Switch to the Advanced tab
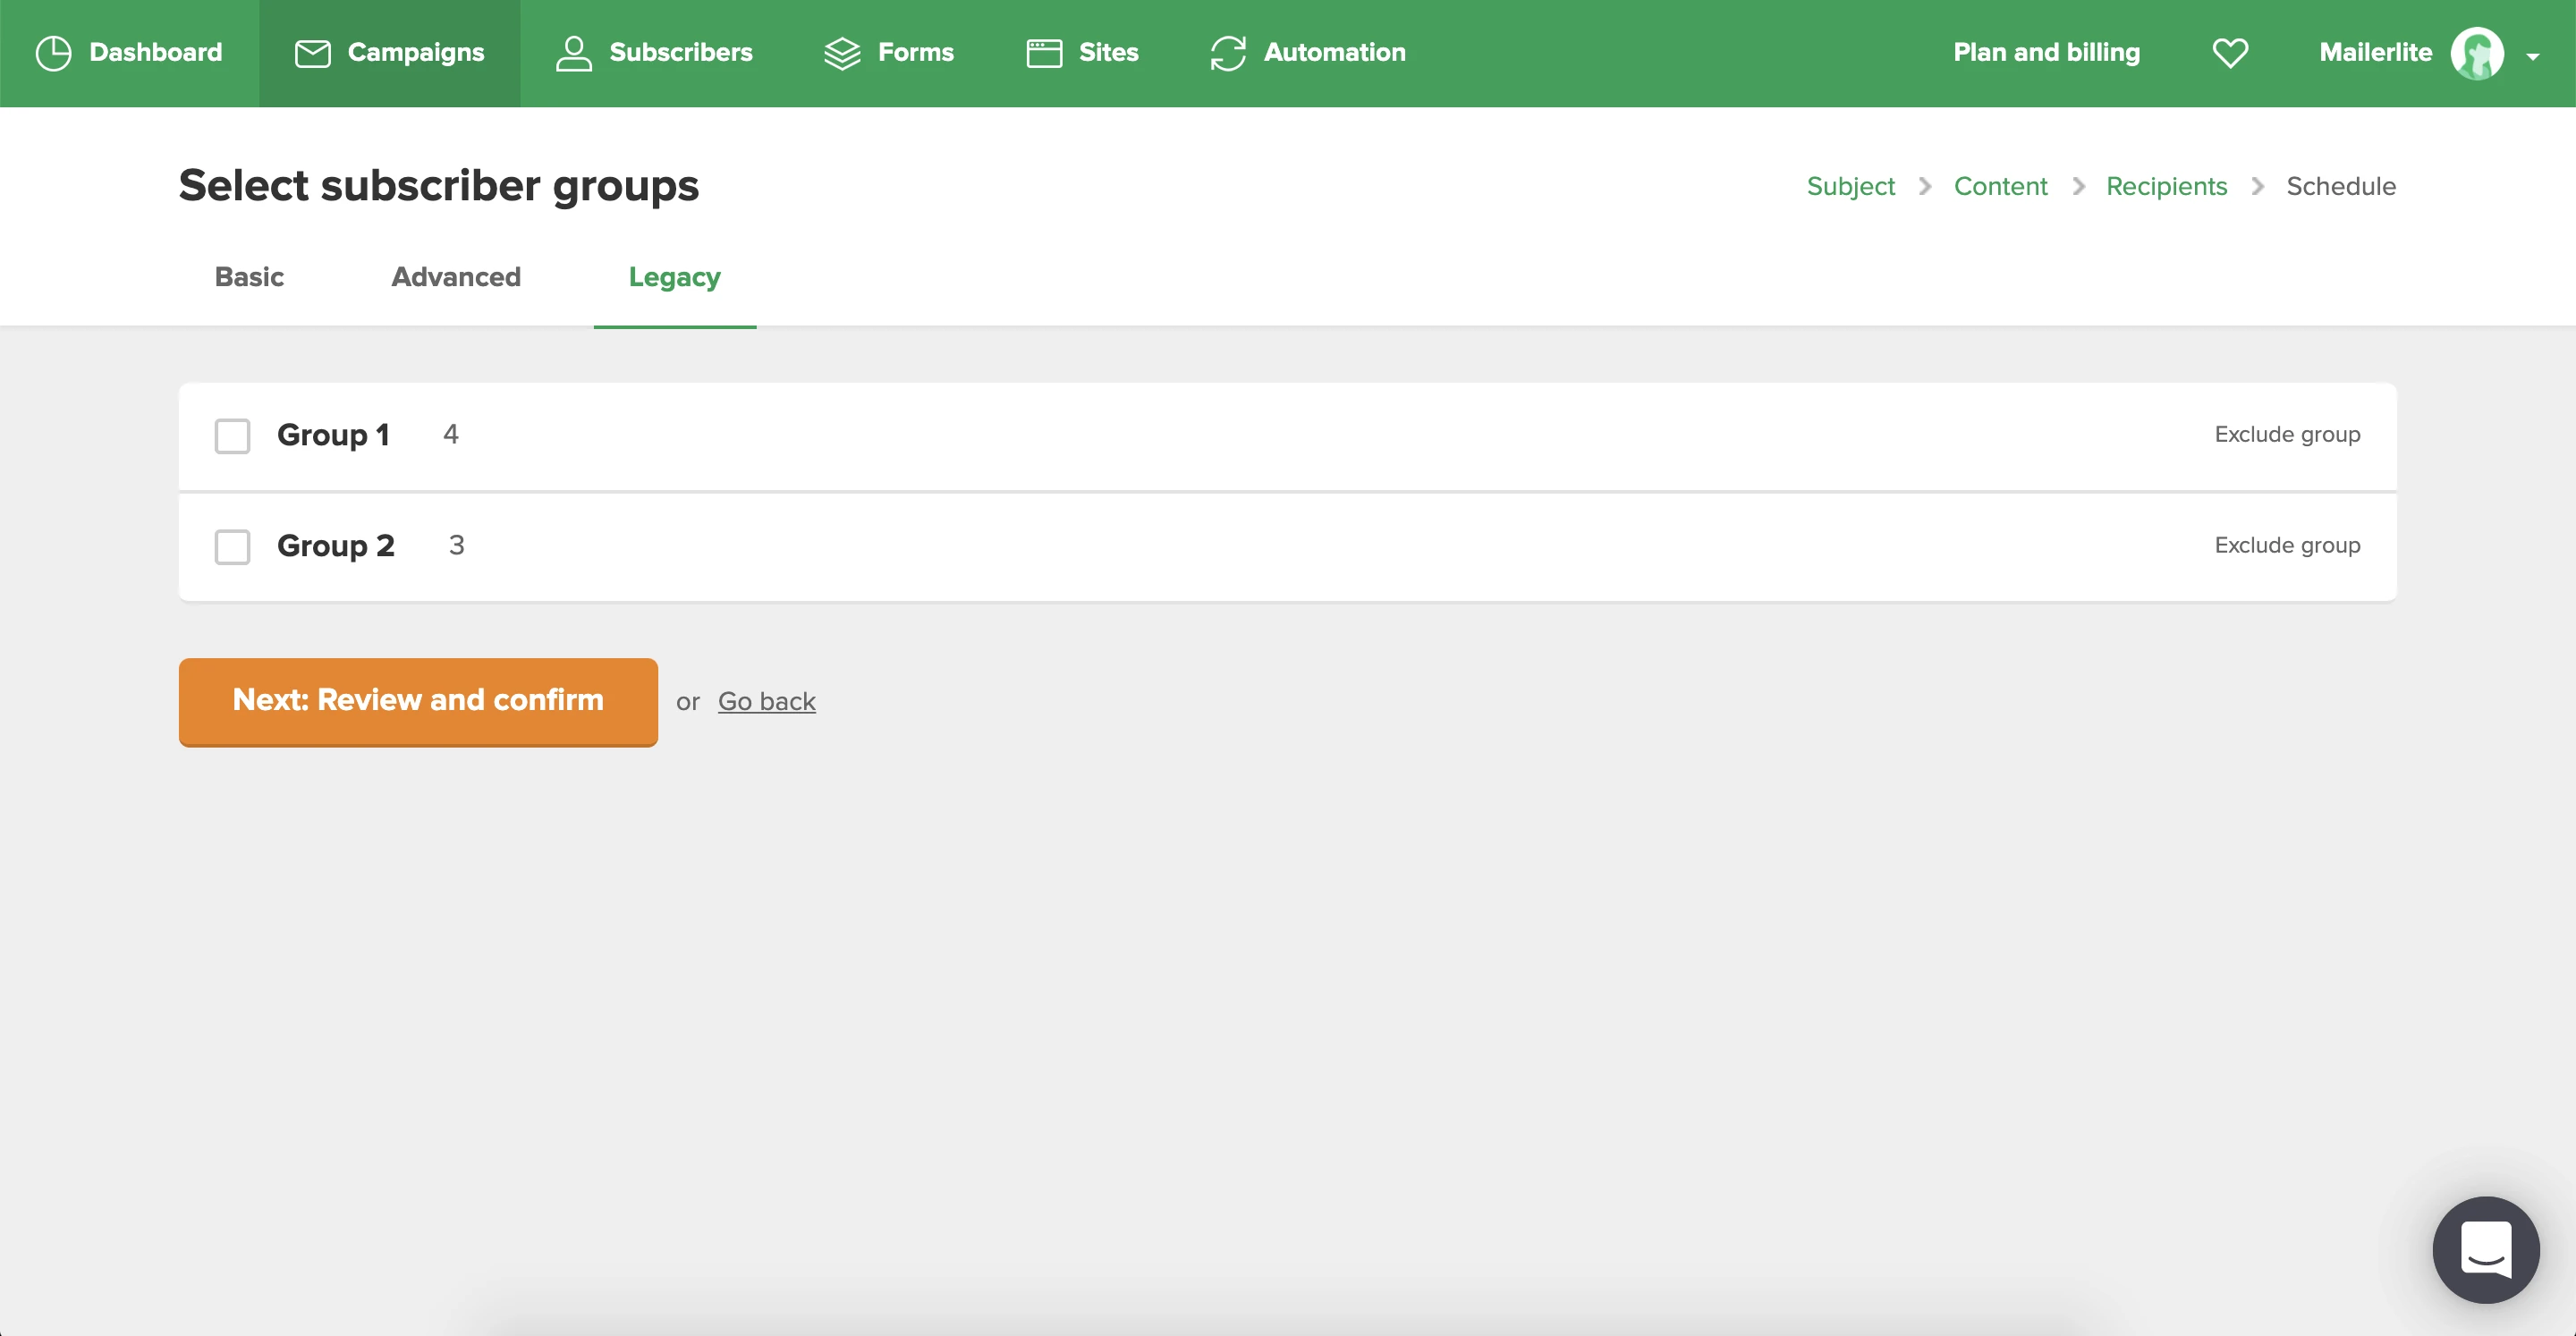The width and height of the screenshot is (2576, 1336). 456,277
